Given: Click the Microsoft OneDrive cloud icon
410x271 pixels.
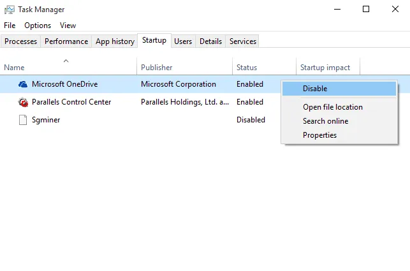Looking at the screenshot, I should 23,84.
